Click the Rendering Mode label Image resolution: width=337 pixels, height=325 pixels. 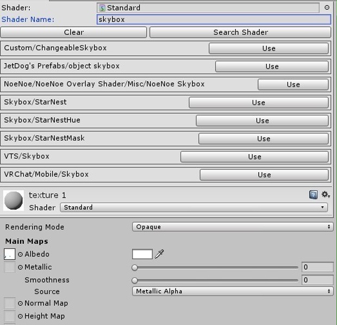[x=35, y=227]
